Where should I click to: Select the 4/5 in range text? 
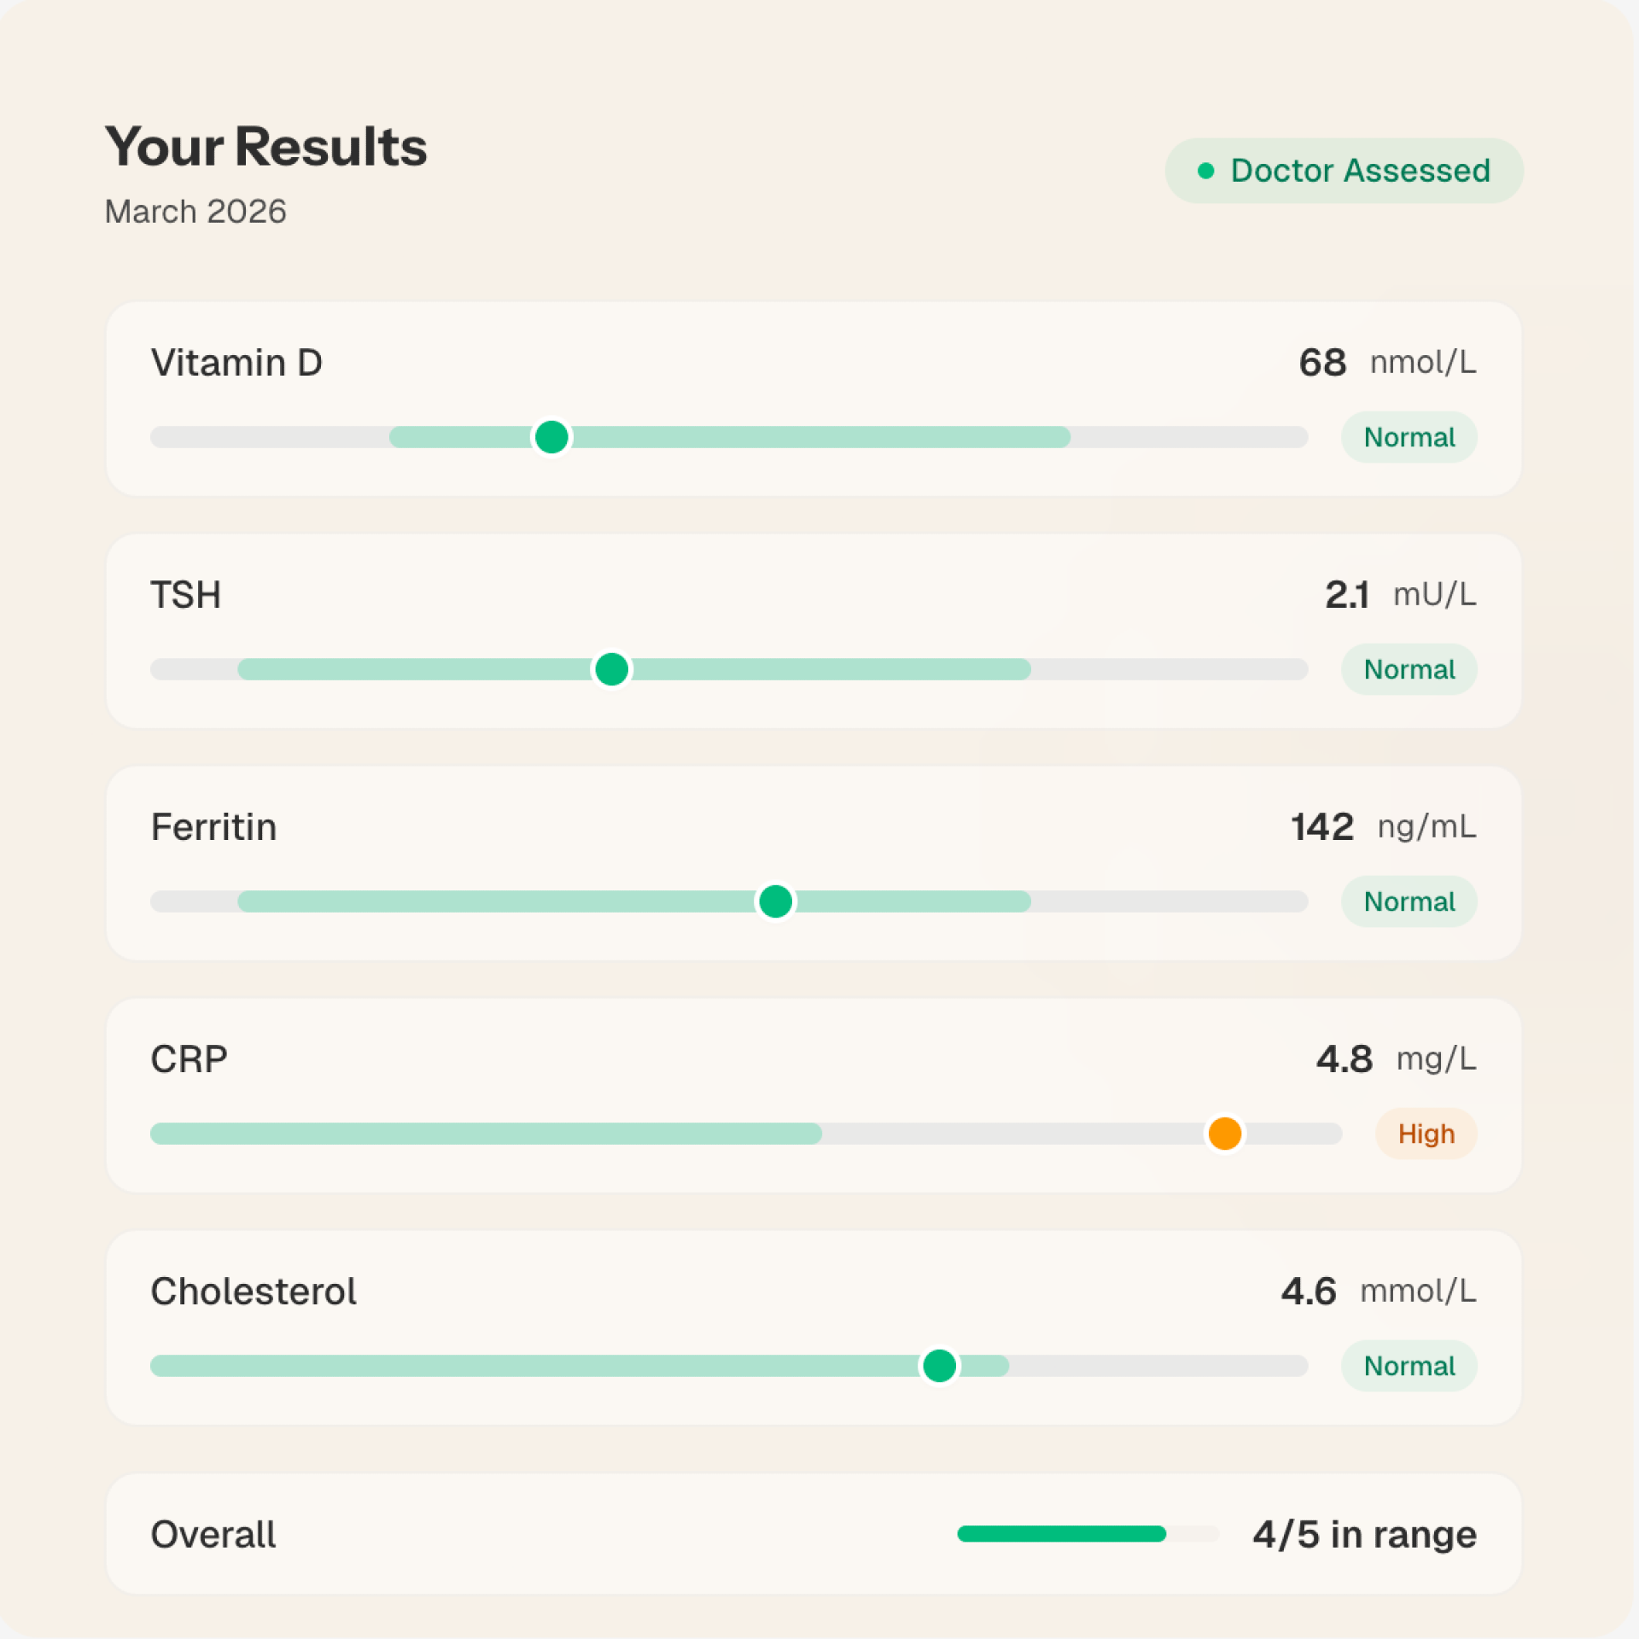click(1362, 1534)
